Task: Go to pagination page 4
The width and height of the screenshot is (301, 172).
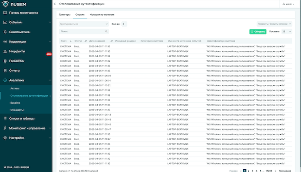Action: [257, 171]
